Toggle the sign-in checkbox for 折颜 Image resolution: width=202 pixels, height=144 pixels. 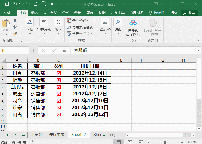tap(59, 80)
